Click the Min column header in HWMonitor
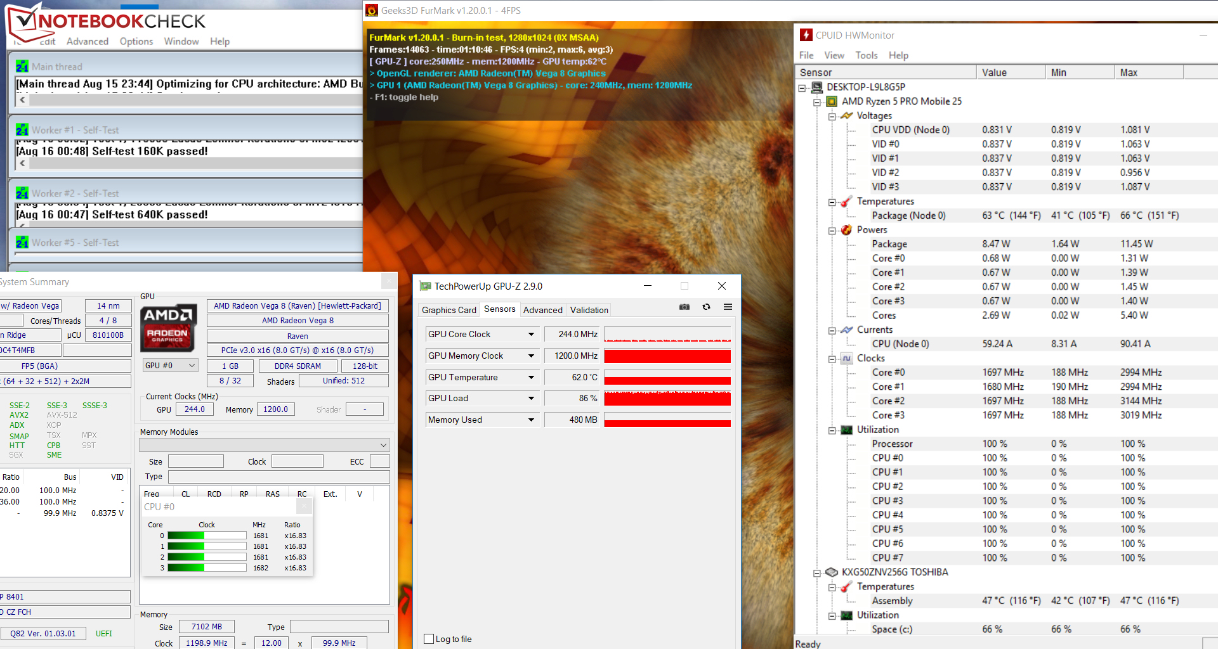Image resolution: width=1218 pixels, height=649 pixels. [x=1080, y=72]
